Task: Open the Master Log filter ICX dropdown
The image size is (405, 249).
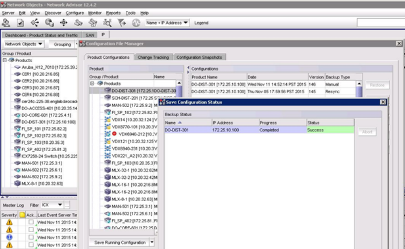Action: point(52,205)
